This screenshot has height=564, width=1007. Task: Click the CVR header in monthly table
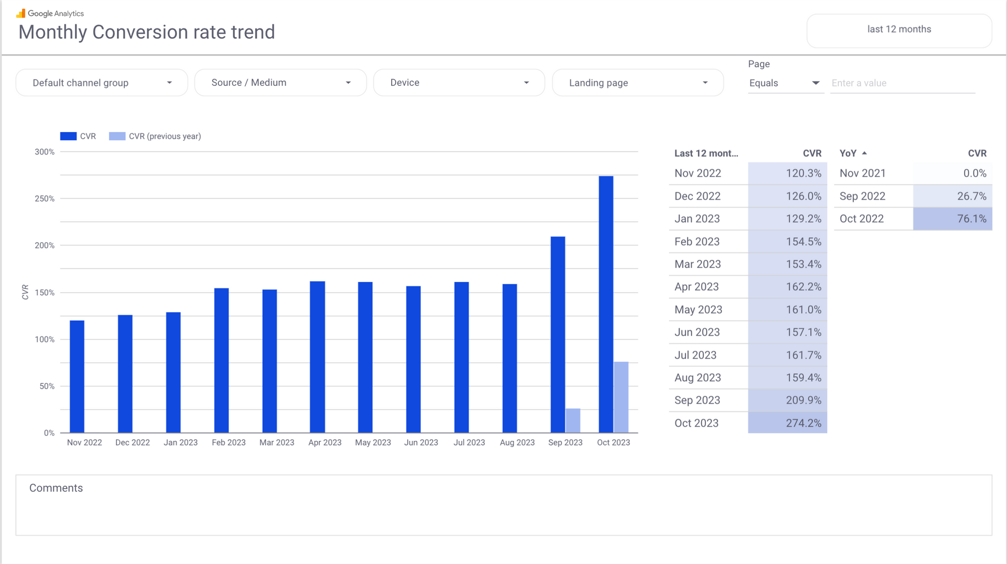(811, 154)
